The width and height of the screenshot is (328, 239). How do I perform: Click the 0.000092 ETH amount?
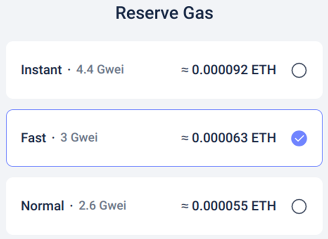click(x=234, y=70)
